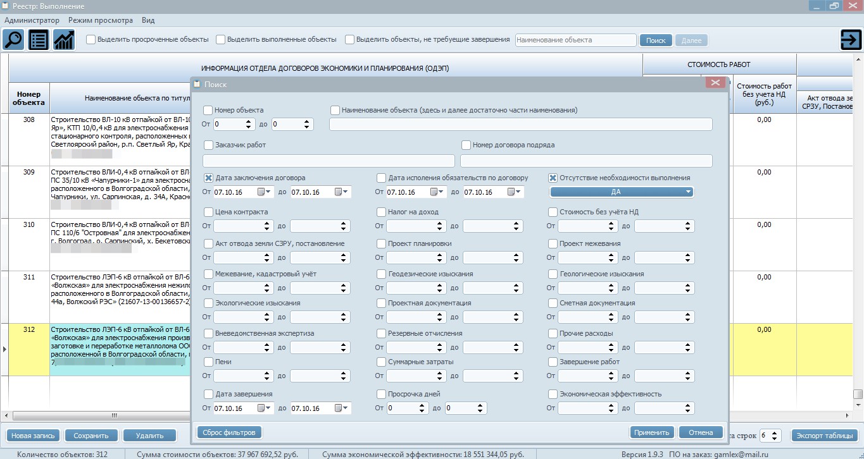Click the Экспорт таблицы button

(x=825, y=436)
